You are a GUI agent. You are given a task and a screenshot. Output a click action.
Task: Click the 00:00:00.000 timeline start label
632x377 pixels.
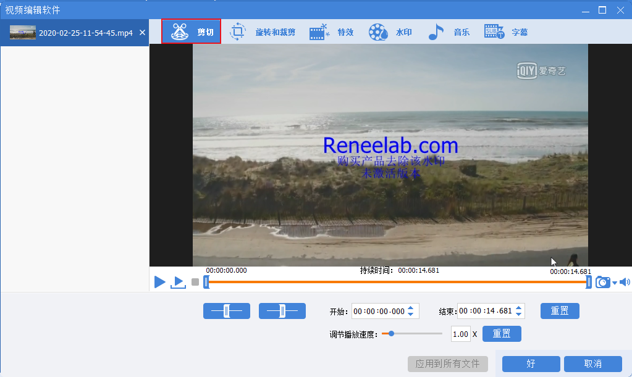pyautogui.click(x=227, y=270)
